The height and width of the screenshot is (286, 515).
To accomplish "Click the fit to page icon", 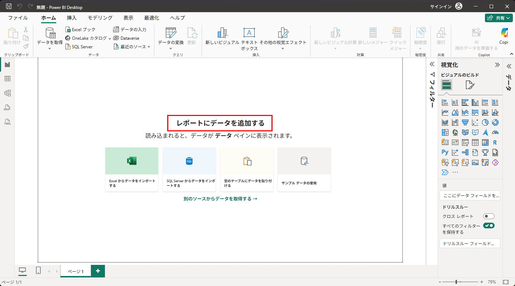I will [506, 282].
